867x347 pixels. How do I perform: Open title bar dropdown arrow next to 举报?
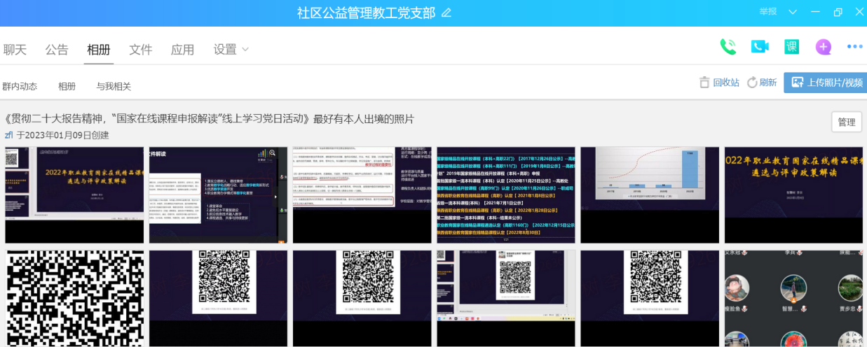click(793, 12)
